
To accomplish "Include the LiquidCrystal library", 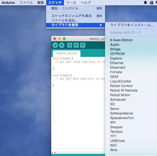I will [131, 81].
